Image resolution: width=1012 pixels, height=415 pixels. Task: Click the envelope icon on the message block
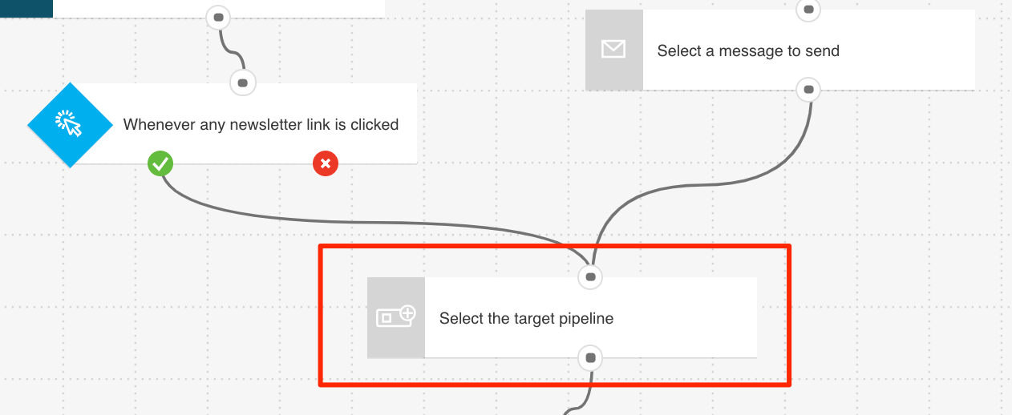tap(613, 50)
